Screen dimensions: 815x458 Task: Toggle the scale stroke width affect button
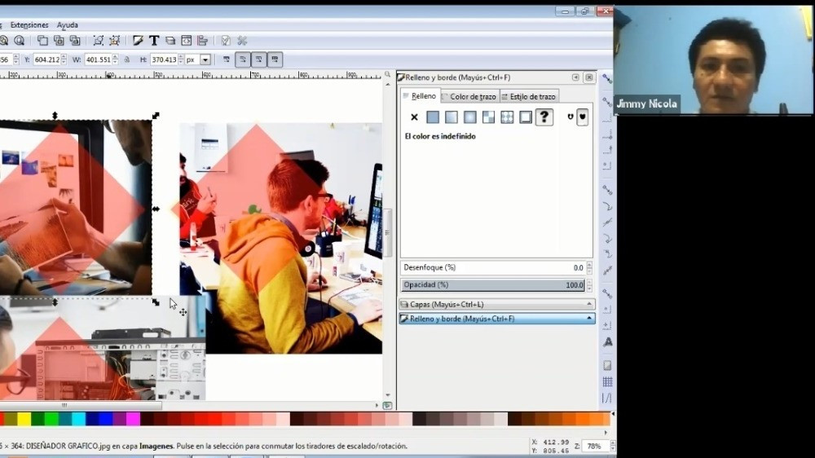tap(242, 59)
